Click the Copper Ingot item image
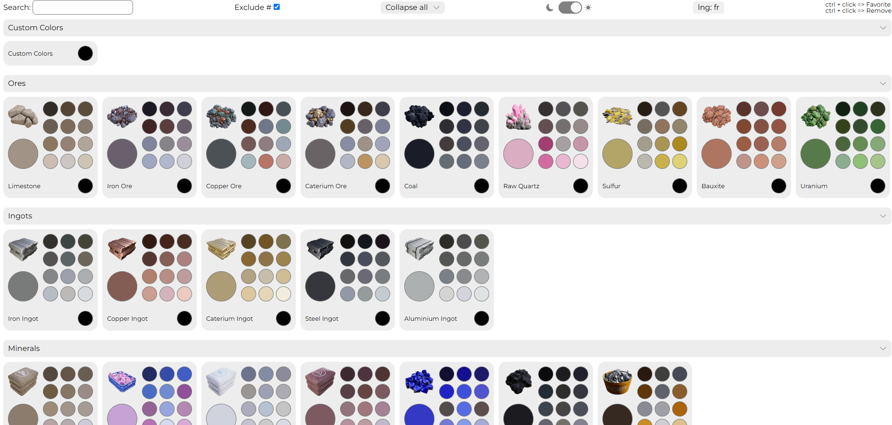 coord(122,250)
